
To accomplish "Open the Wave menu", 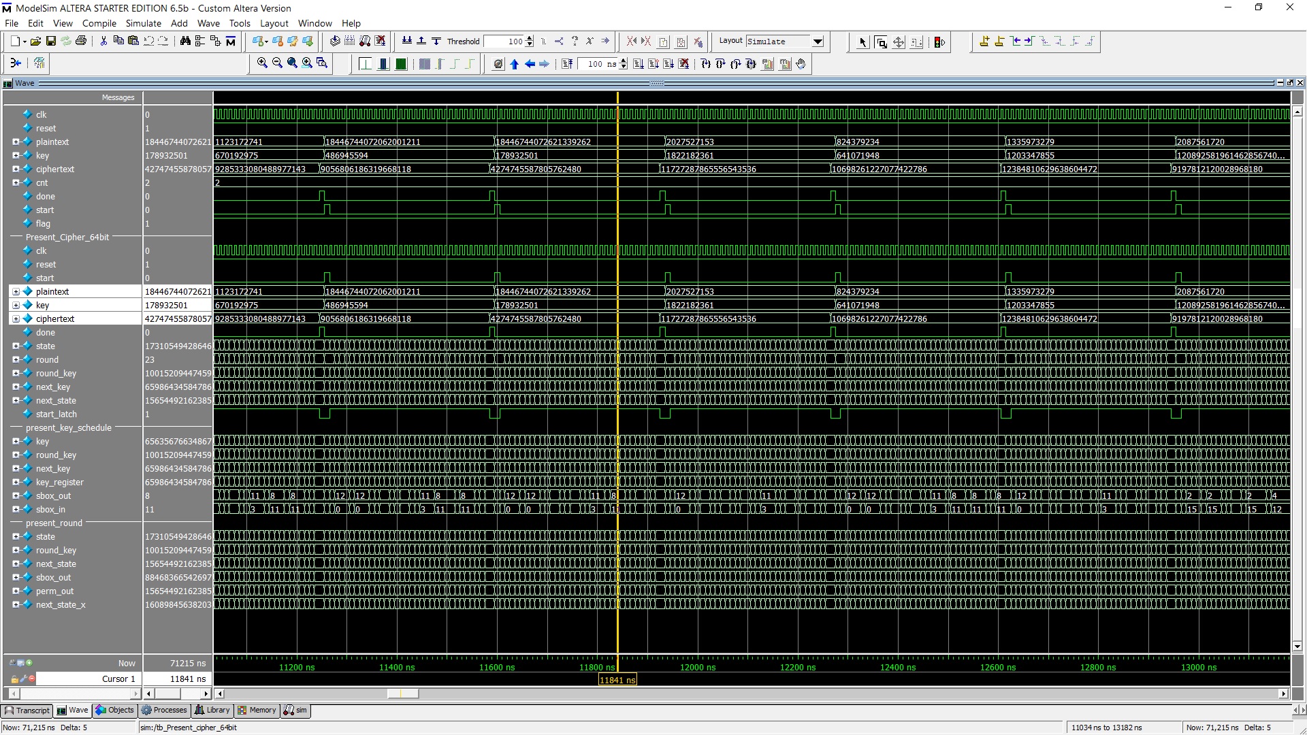I will [x=208, y=23].
